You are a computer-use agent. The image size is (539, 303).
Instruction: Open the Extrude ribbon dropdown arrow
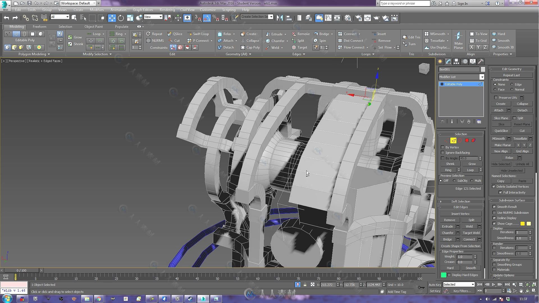(285, 34)
